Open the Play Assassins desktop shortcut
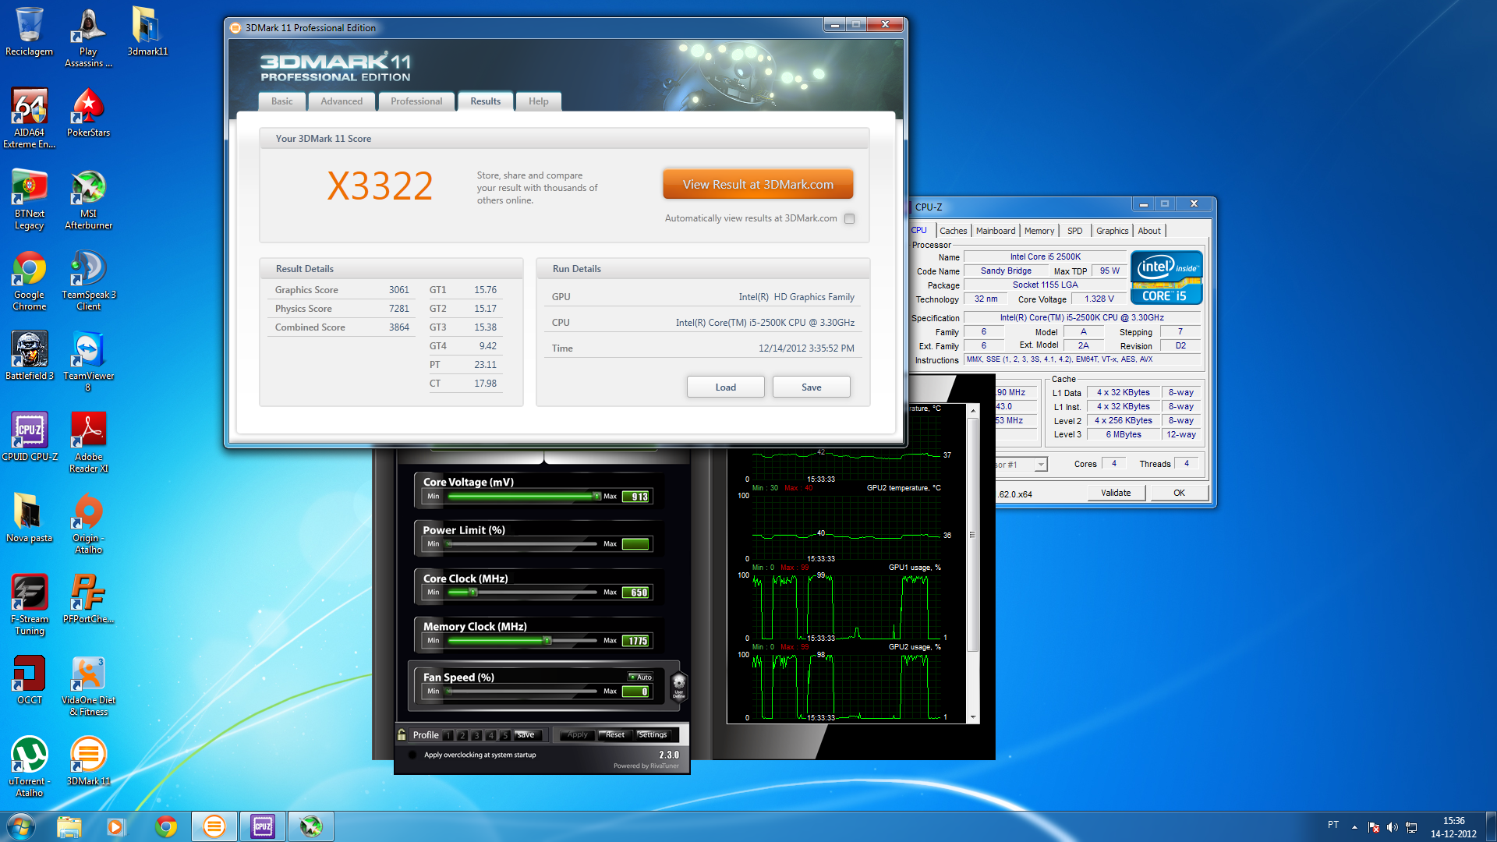 point(88,37)
